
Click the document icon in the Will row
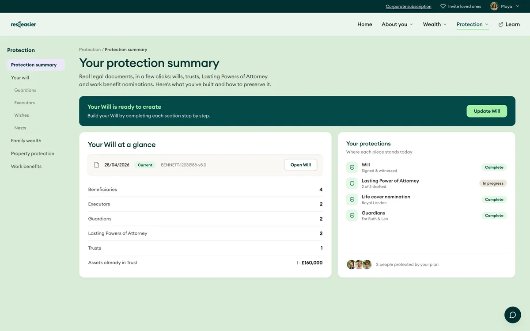[96, 165]
